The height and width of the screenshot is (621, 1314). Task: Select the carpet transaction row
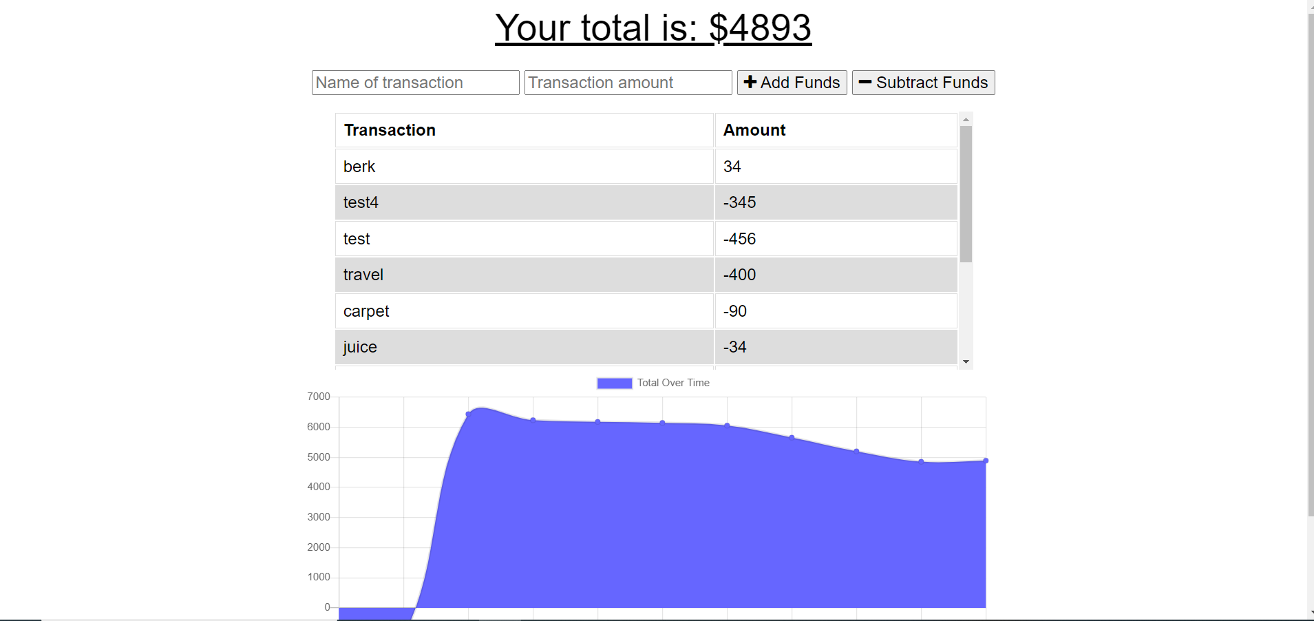pos(523,310)
